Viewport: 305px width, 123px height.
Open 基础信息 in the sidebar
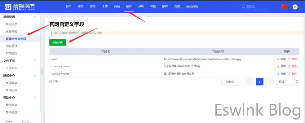point(12,24)
